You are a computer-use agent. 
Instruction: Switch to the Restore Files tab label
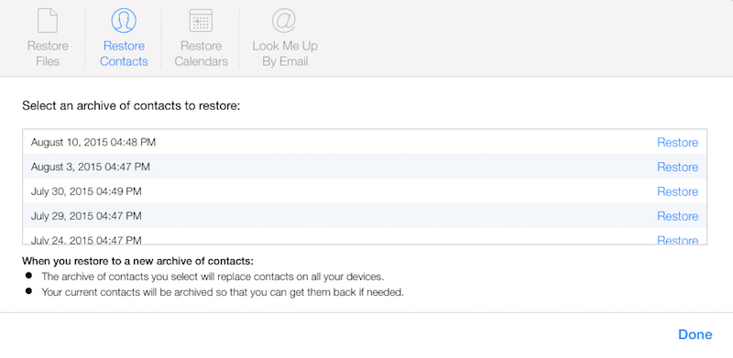pyautogui.click(x=48, y=54)
